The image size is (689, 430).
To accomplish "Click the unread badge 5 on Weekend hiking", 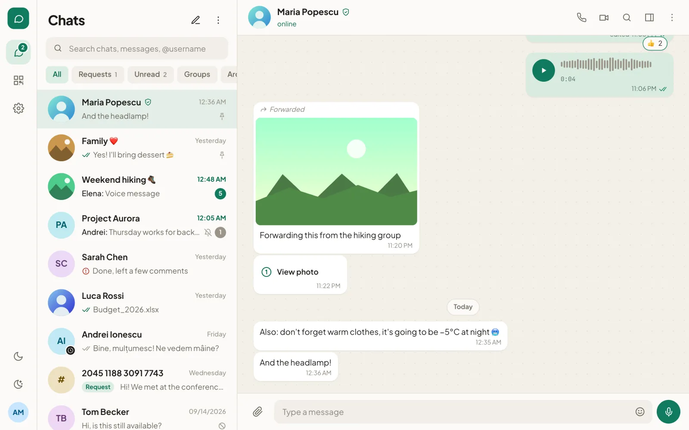I will 220,193.
